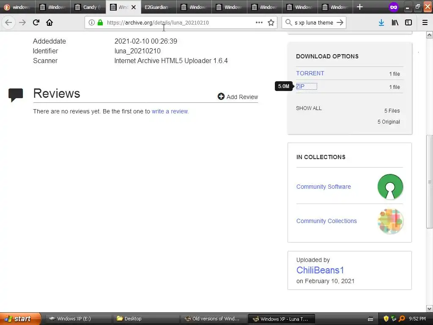The width and height of the screenshot is (433, 325).
Task: Open Community Collections colorful thumbnail
Action: [x=390, y=221]
